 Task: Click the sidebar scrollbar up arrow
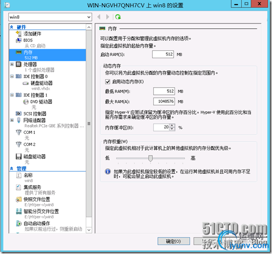[x=89, y=27]
